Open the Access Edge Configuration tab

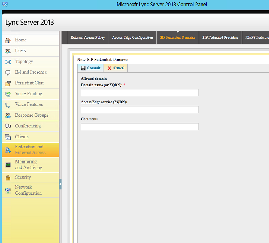pyautogui.click(x=133, y=38)
